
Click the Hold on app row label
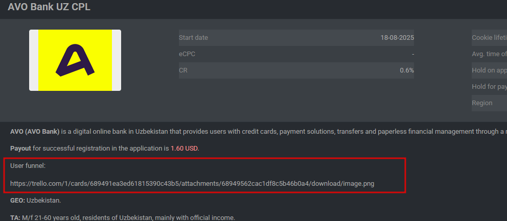pos(489,70)
